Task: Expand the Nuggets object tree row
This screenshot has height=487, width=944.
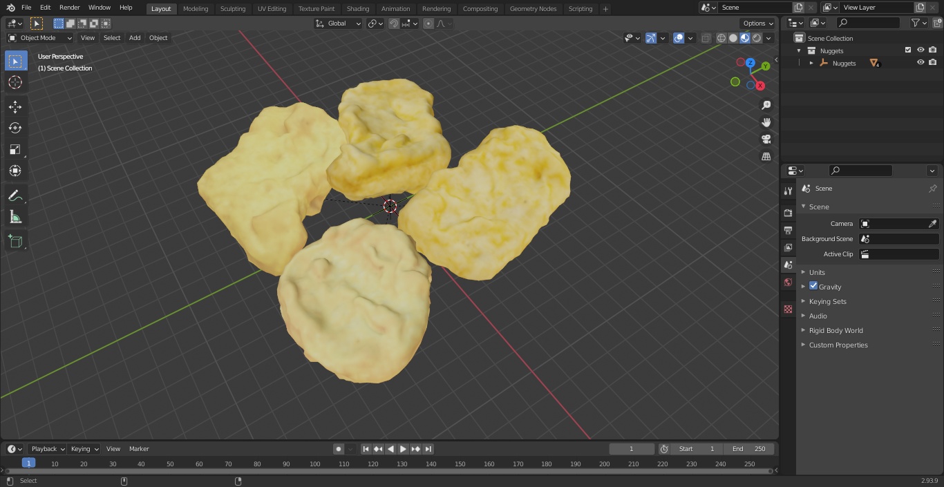Action: tap(811, 63)
